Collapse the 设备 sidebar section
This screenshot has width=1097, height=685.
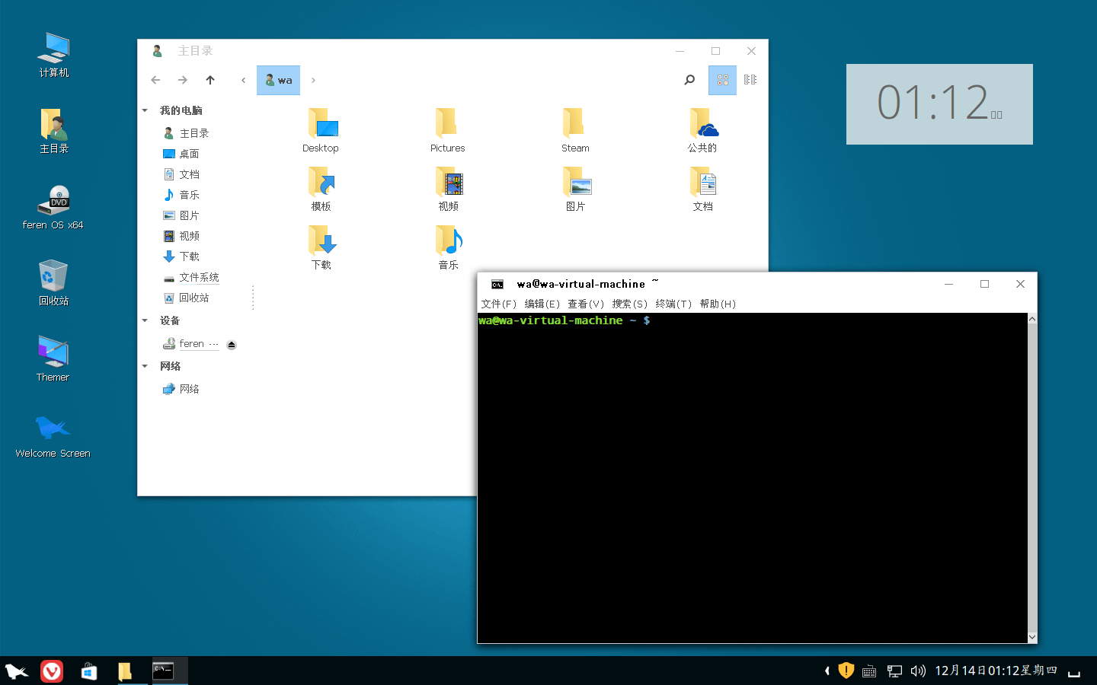(x=145, y=320)
